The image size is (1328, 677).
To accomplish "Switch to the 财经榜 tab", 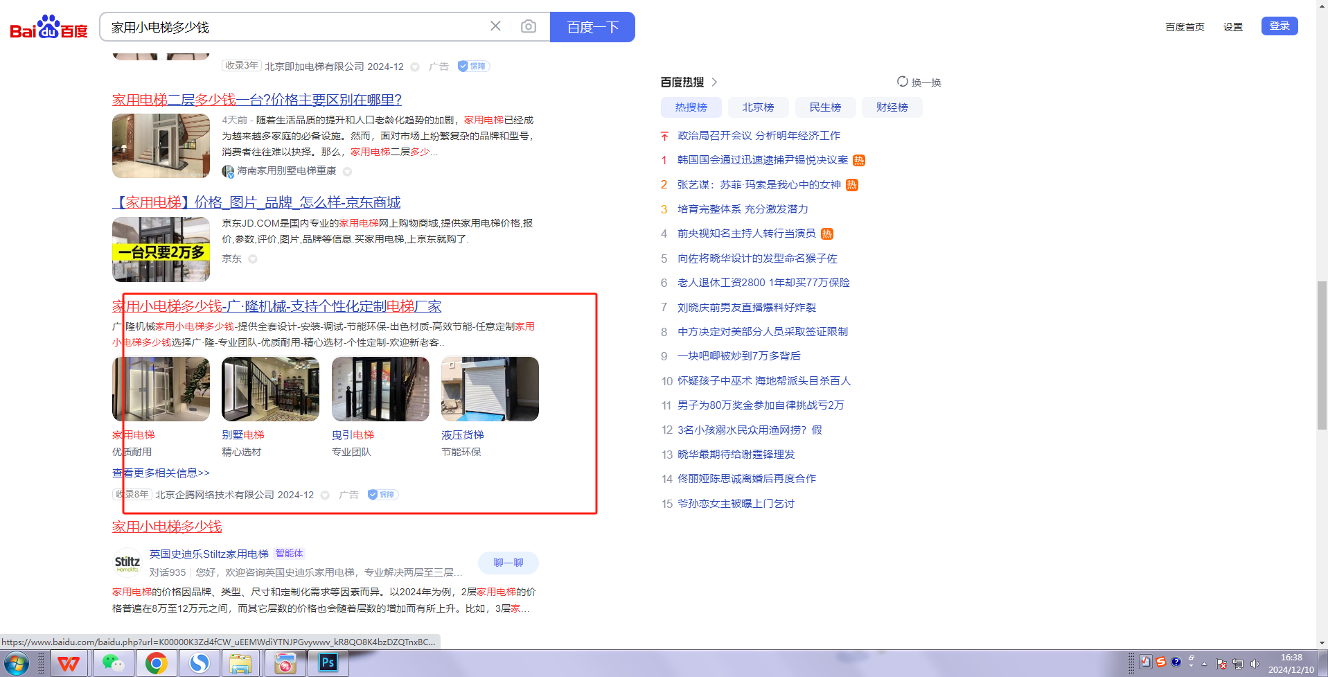I will click(892, 107).
